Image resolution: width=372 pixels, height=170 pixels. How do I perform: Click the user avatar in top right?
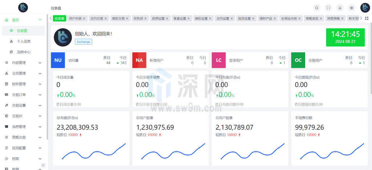[365, 8]
